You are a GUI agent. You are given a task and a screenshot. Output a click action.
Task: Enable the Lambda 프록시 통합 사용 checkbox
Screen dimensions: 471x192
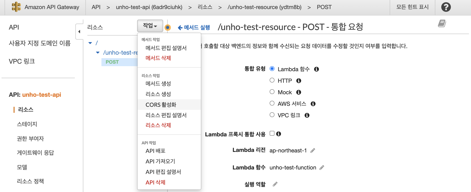coord(272,133)
